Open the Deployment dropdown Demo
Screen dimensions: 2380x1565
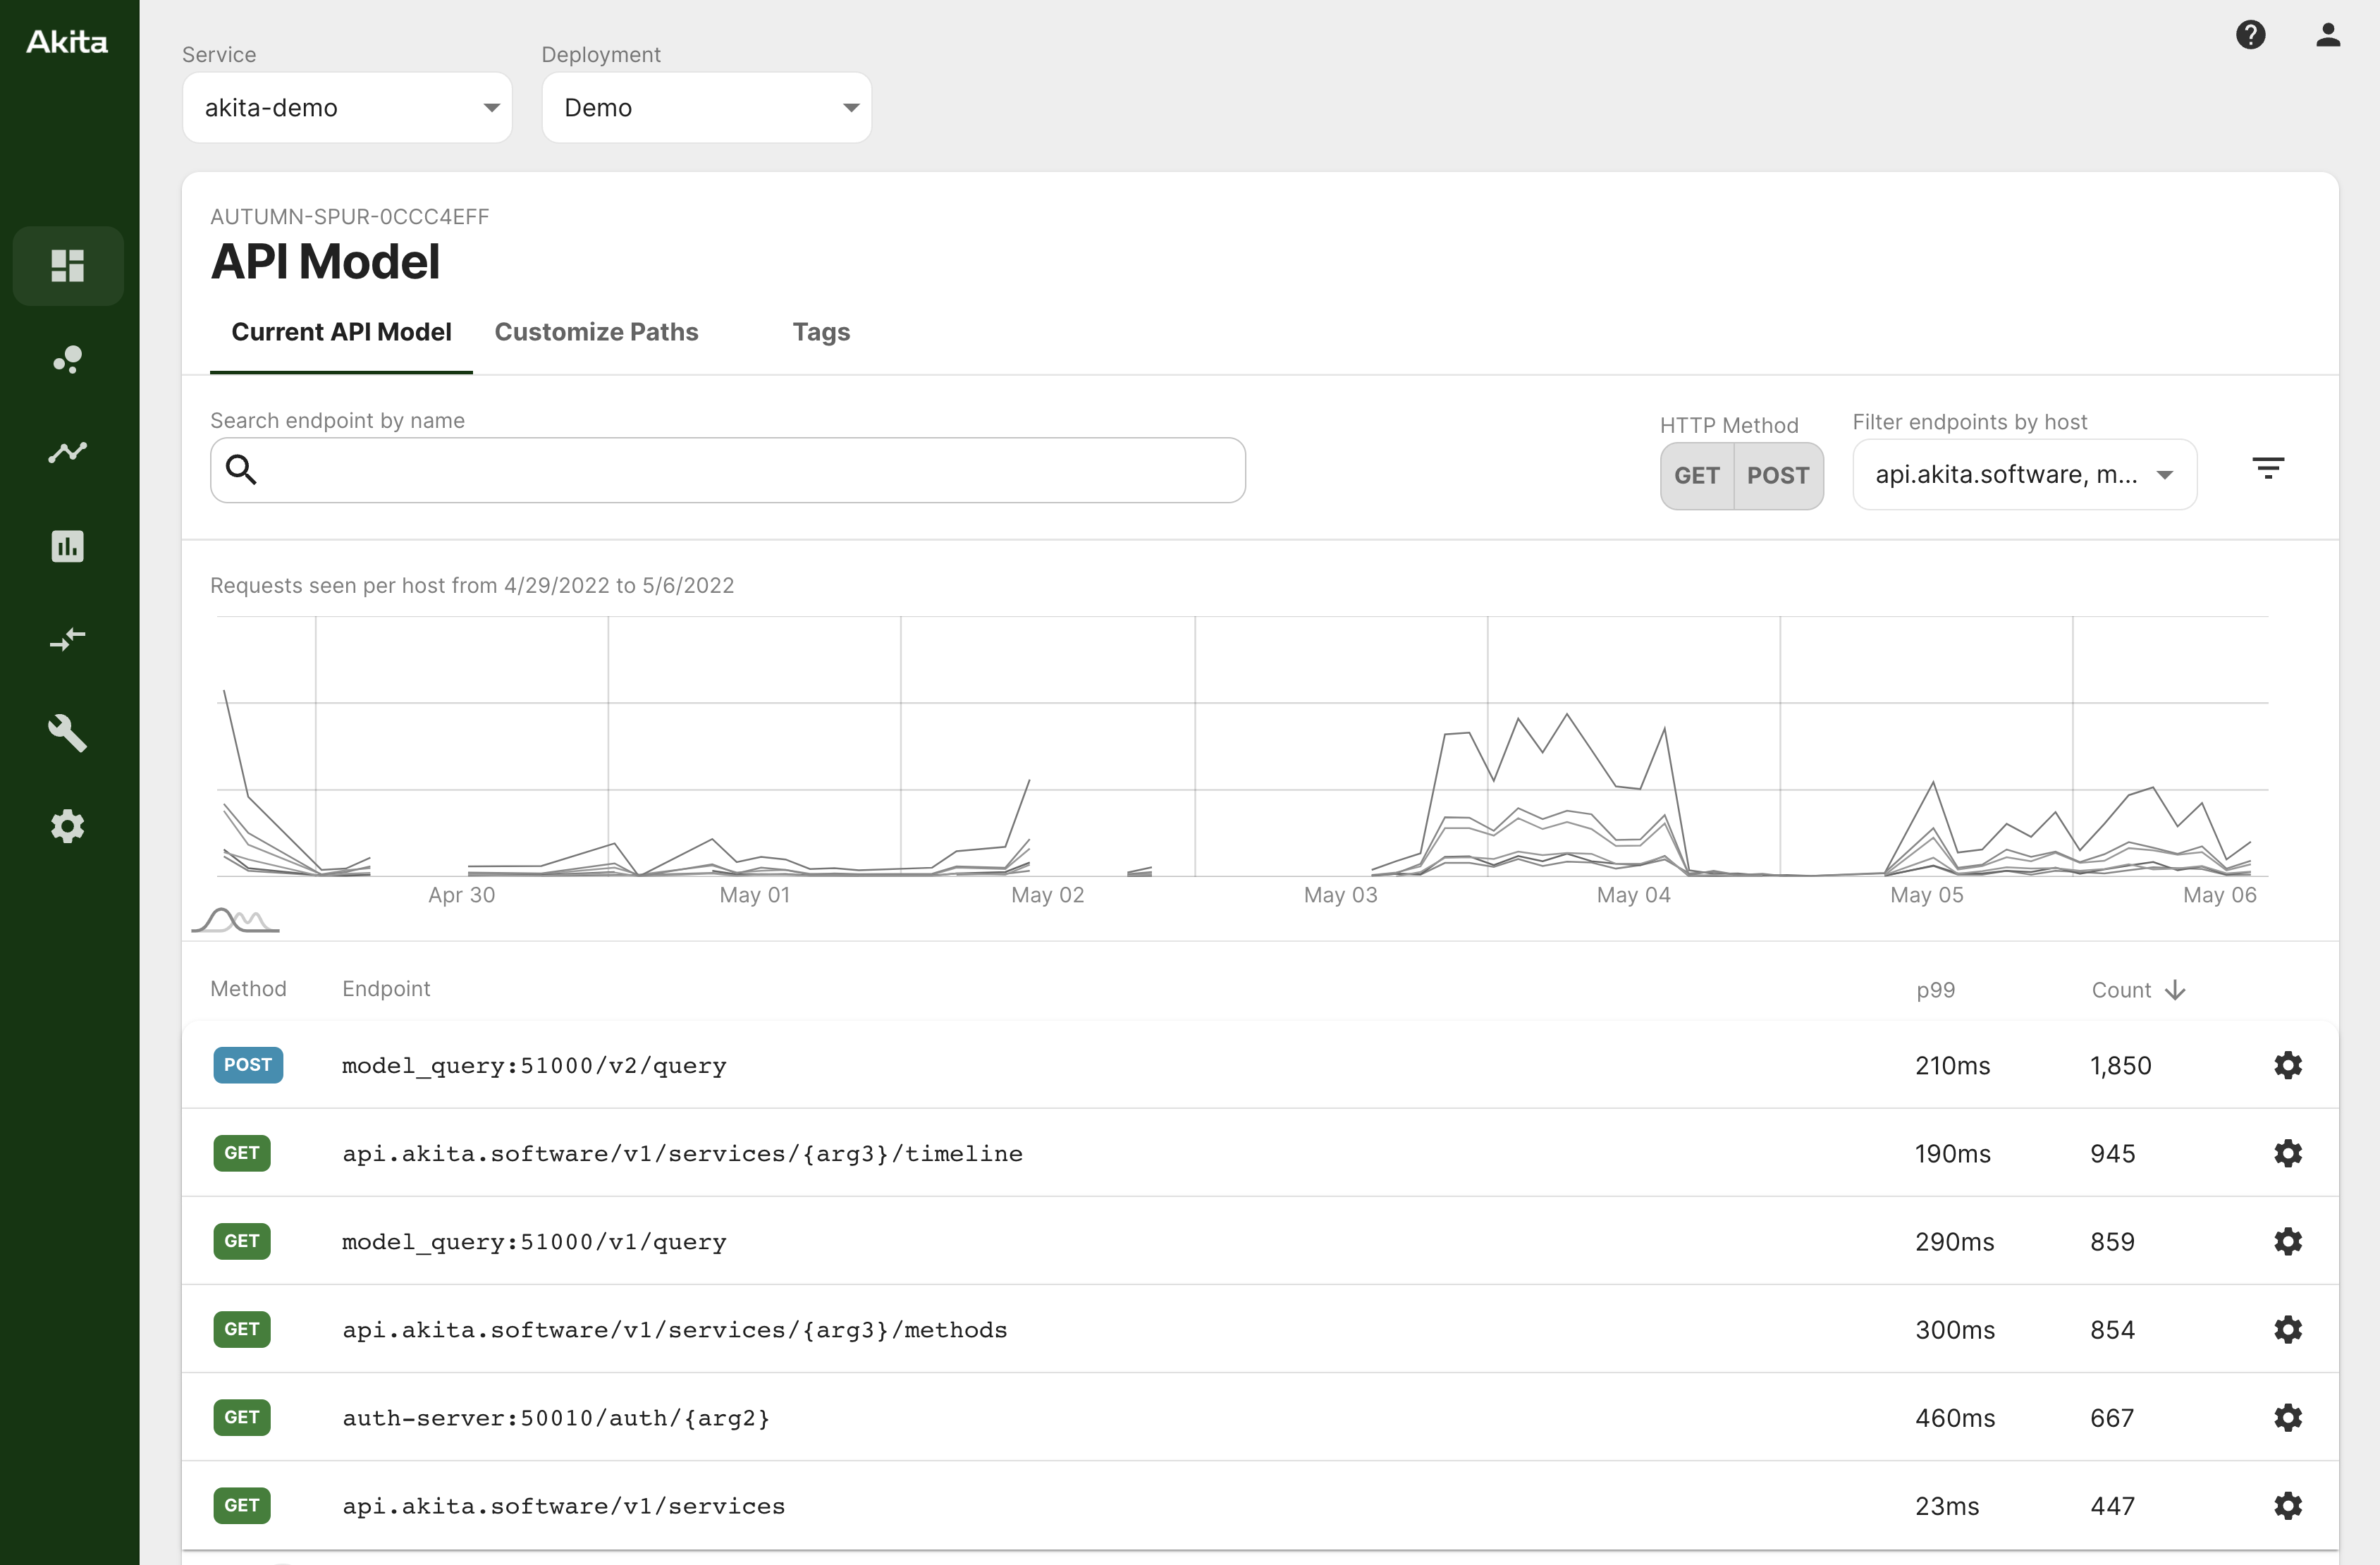[706, 107]
